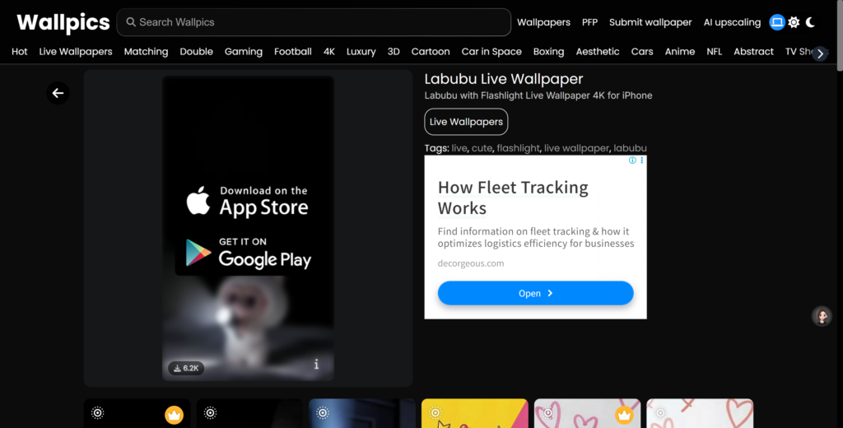Open the ad info icon on advertisement

(632, 160)
